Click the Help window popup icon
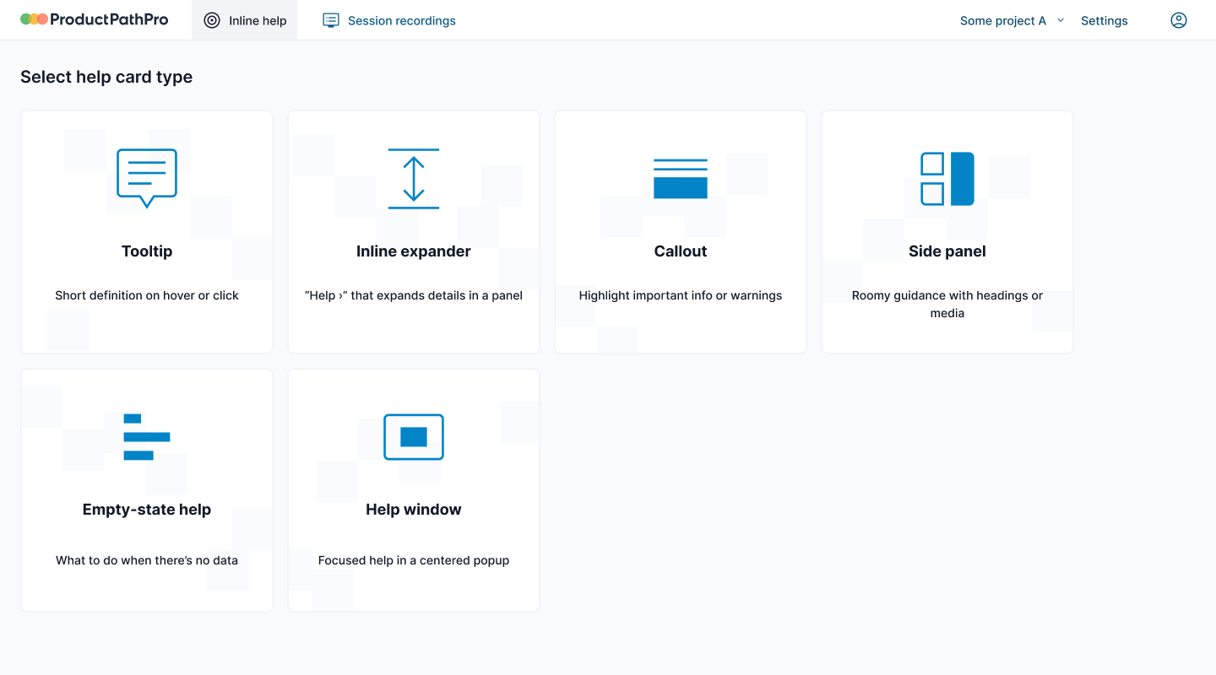Screen dimensions: 1216x675 tap(414, 436)
